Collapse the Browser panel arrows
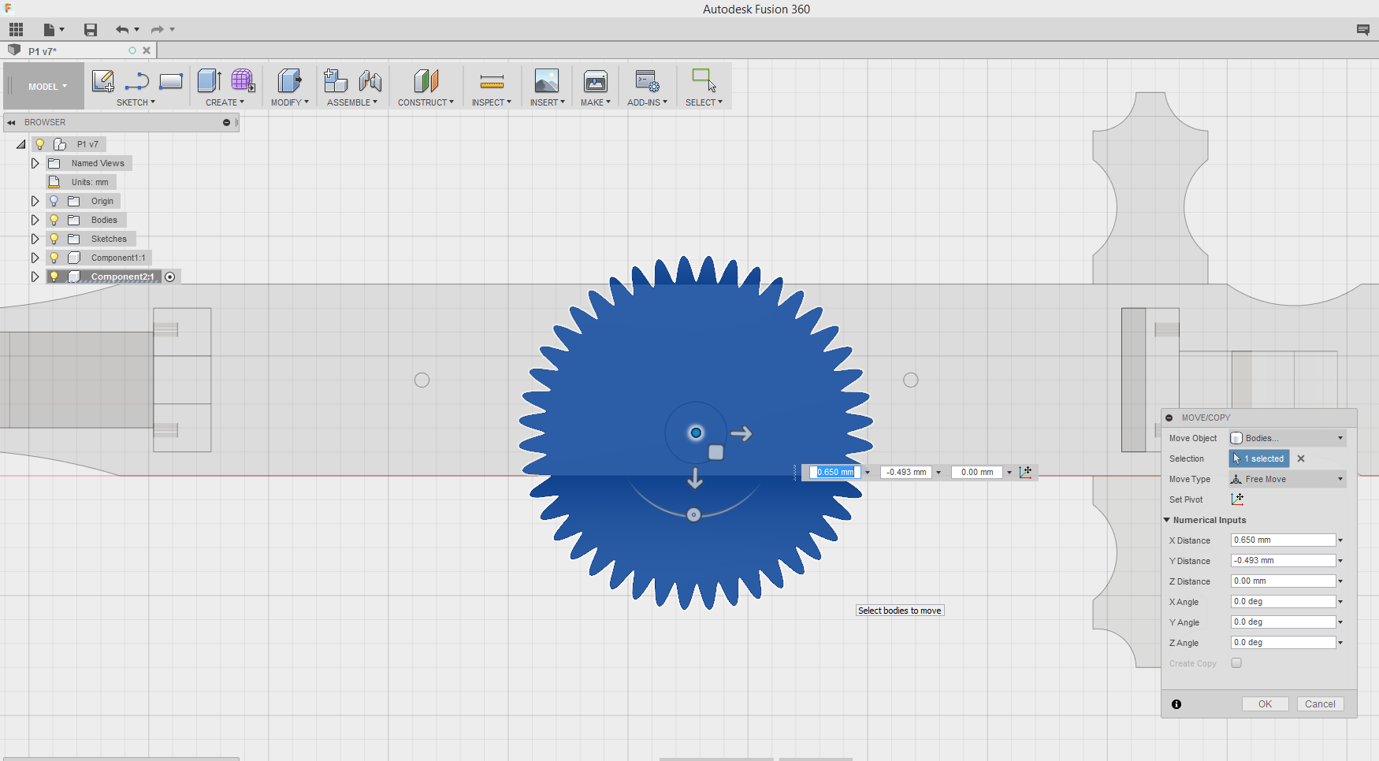Image resolution: width=1379 pixels, height=761 pixels. [12, 122]
